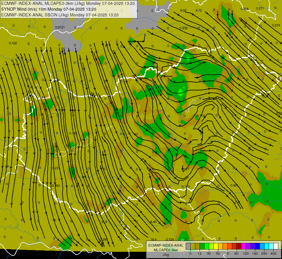Screen dimensions: 282x259
Task: Click the 'SYNOP Wind (m/s) 10m' title line
Action: click(49, 9)
